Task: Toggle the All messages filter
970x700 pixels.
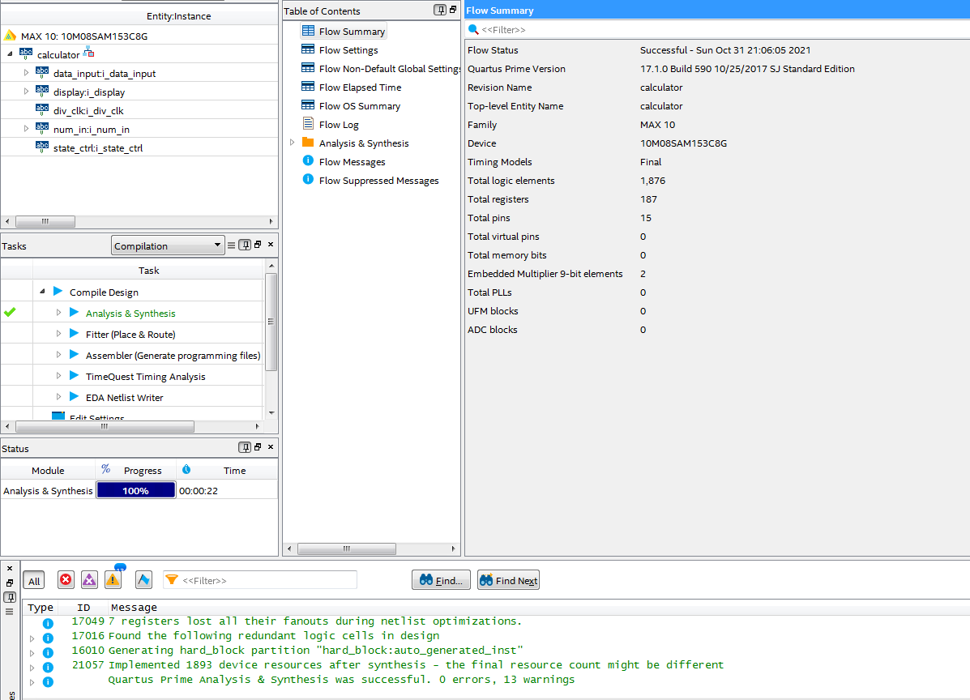Action: [x=34, y=581]
